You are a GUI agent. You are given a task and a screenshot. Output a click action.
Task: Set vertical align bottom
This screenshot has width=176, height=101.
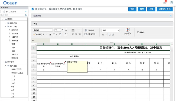(80, 30)
